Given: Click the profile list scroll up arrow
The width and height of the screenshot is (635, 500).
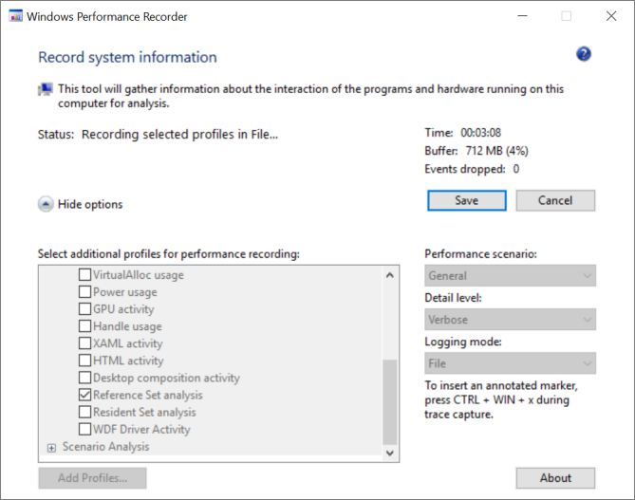Looking at the screenshot, I should coord(390,275).
